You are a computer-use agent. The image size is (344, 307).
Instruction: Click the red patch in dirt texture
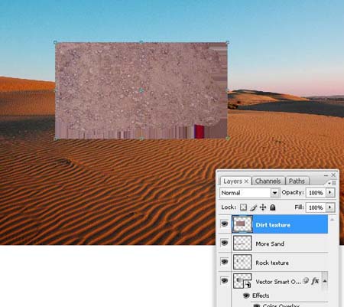point(200,132)
